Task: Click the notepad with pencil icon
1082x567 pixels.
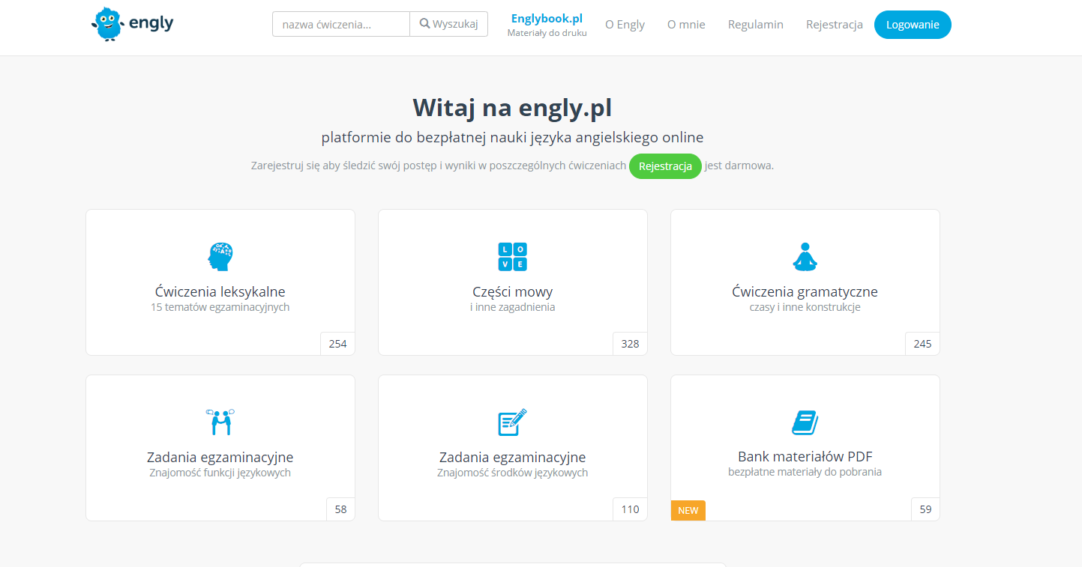Action: [x=513, y=422]
